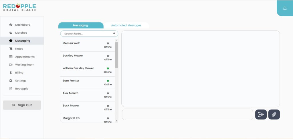Click the Billing dollar icon
Viewport: 293px width, 139px height.
click(x=11, y=73)
